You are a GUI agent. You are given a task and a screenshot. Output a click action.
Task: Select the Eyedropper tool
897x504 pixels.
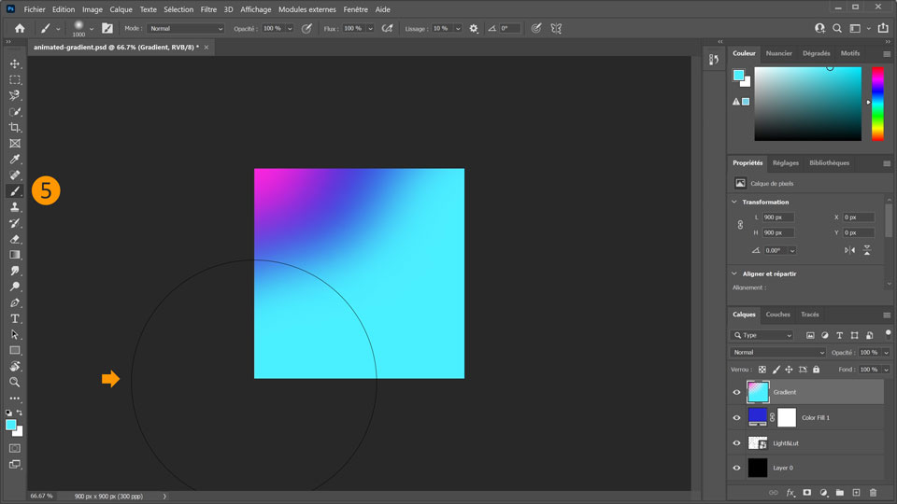click(15, 160)
